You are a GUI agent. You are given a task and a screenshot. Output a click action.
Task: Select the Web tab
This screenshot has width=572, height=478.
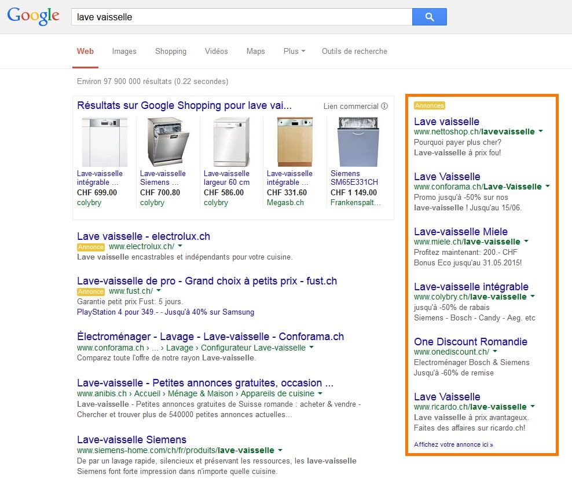(x=85, y=51)
